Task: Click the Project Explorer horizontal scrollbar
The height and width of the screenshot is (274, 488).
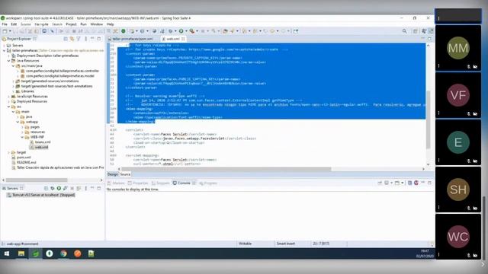Action: [37, 180]
